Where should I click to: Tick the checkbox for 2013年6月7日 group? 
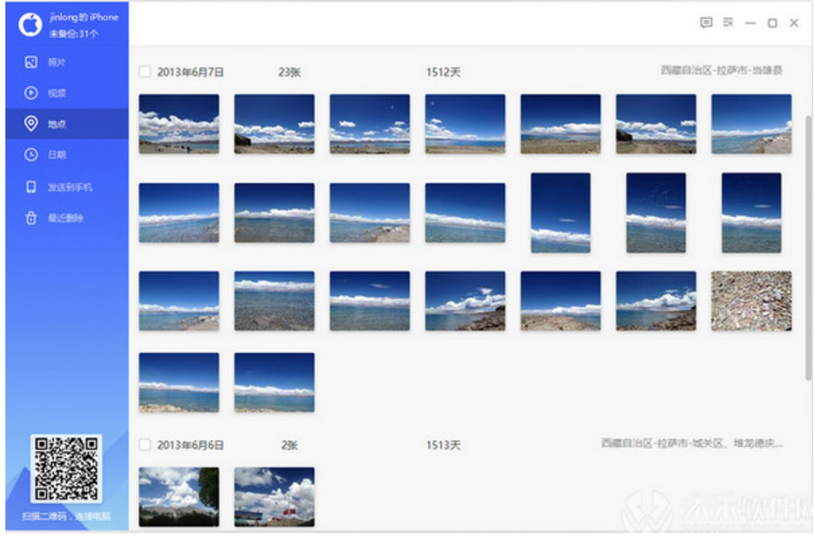pos(145,72)
